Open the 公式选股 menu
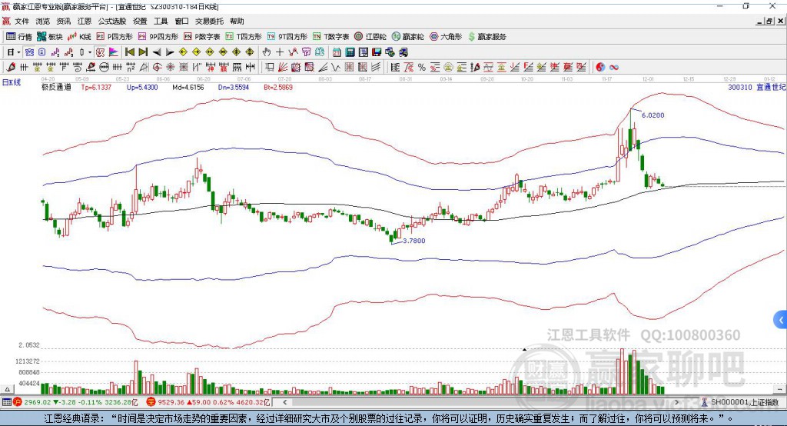The height and width of the screenshot is (426, 787). [x=111, y=22]
